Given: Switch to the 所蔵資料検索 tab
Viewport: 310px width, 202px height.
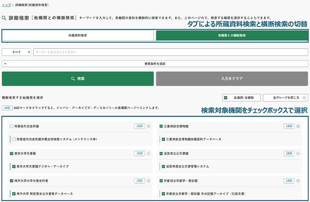Looking at the screenshot, I should pos(78,36).
